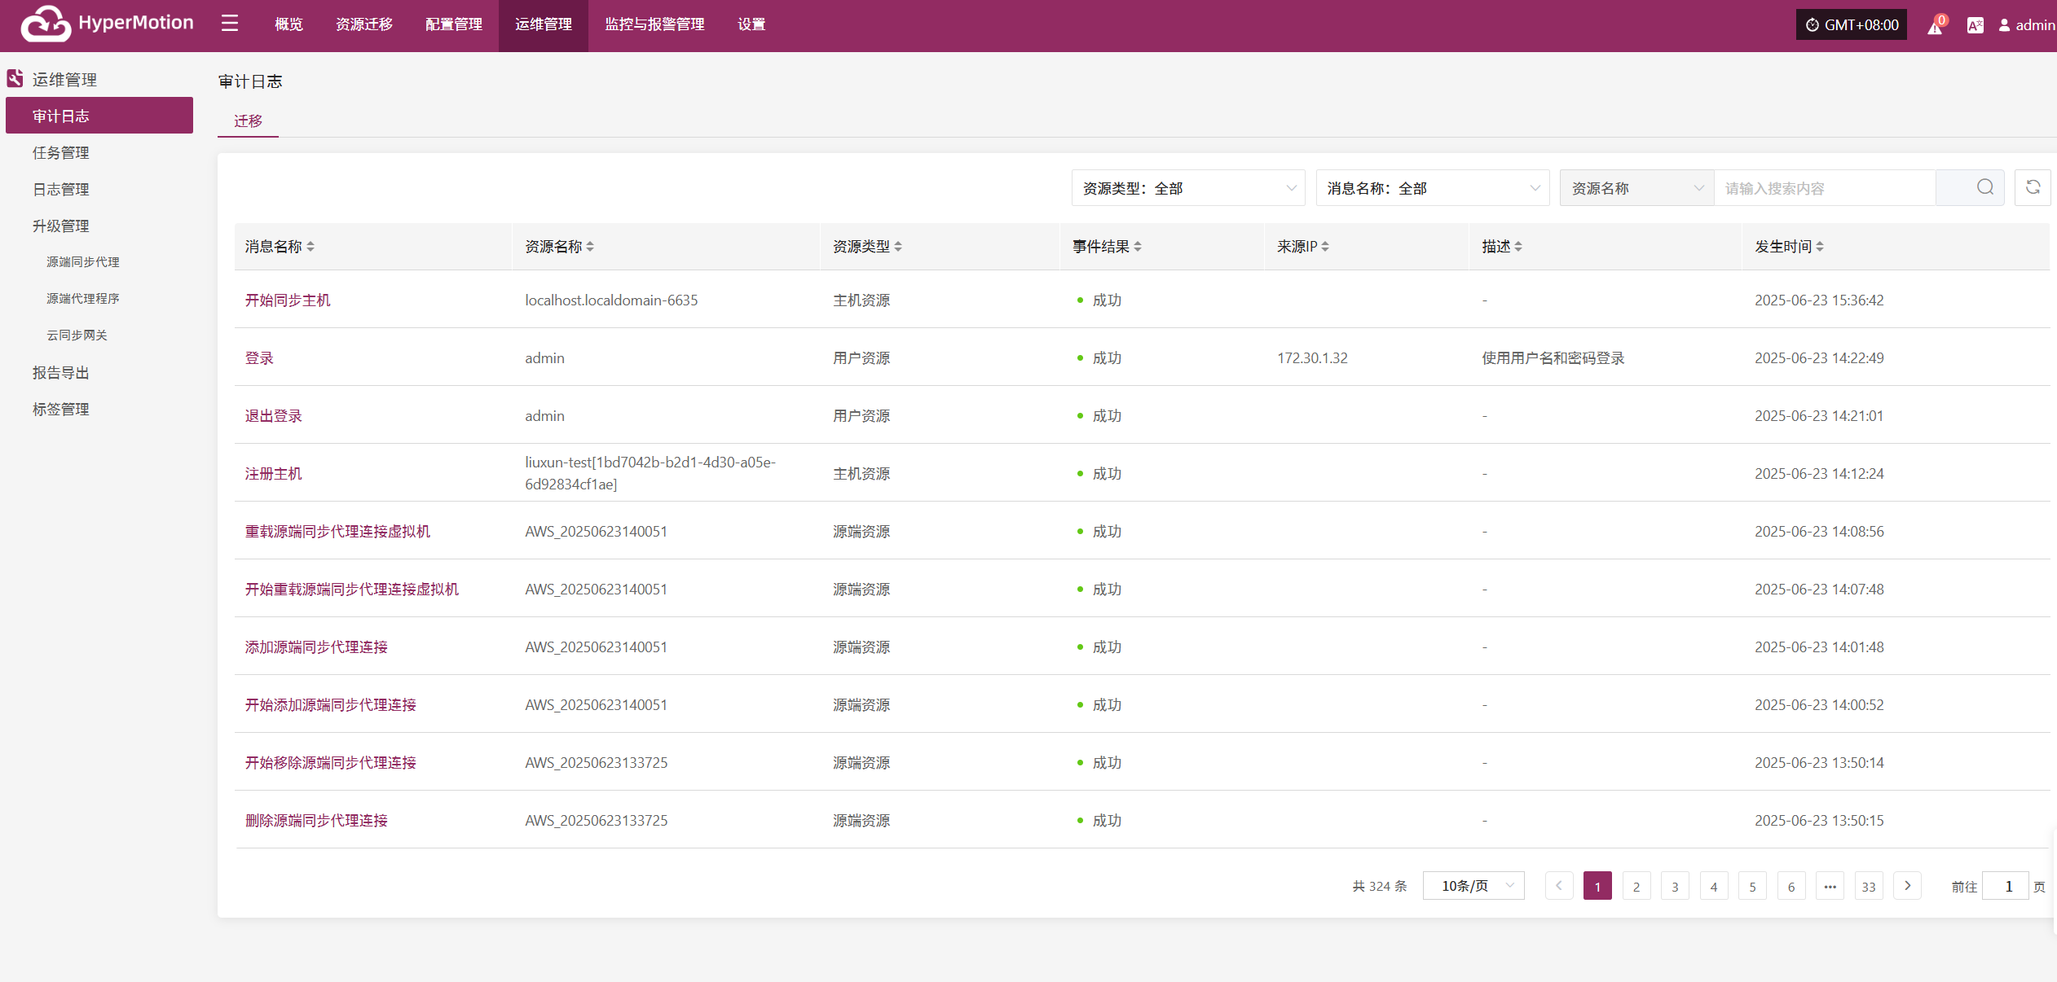
Task: Go to page 2
Action: pyautogui.click(x=1636, y=886)
